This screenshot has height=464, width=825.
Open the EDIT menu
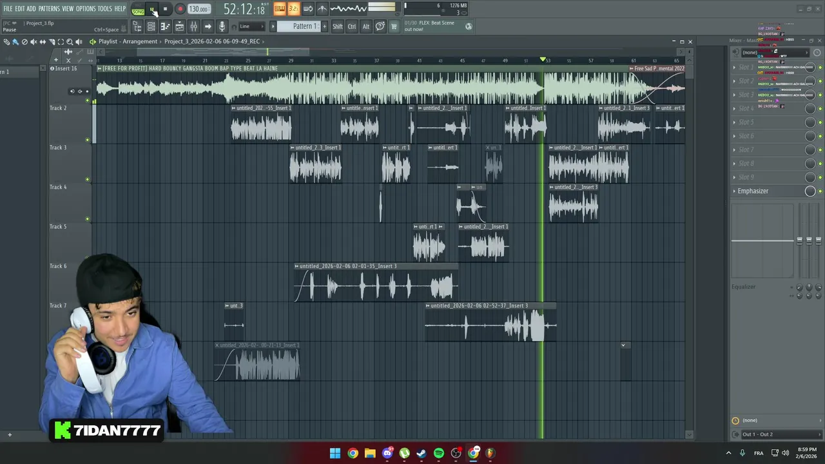point(20,8)
